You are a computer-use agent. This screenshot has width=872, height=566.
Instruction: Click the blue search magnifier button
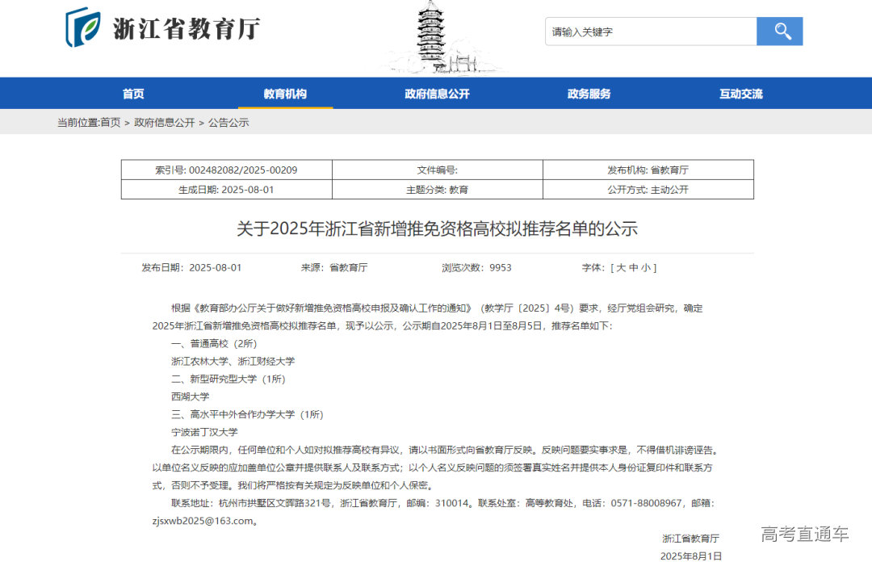click(779, 31)
